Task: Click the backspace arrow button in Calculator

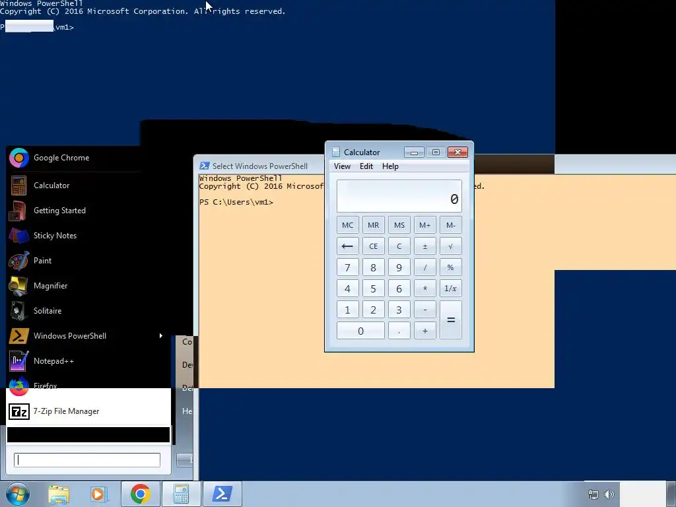Action: click(347, 246)
